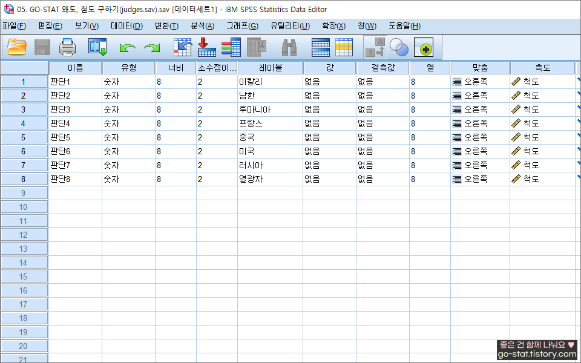Image resolution: width=581 pixels, height=363 pixels.
Task: Click the right-align icon in 판단6 row
Action: click(x=457, y=151)
